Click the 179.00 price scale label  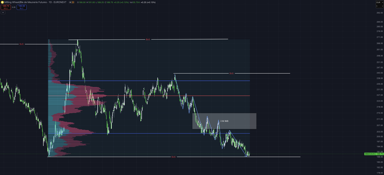point(380,173)
